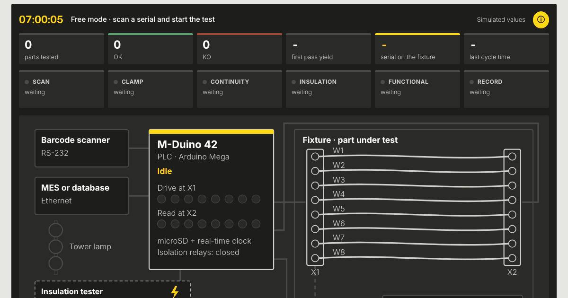Click the first pass yield card
This screenshot has height=298, width=568.
(328, 49)
